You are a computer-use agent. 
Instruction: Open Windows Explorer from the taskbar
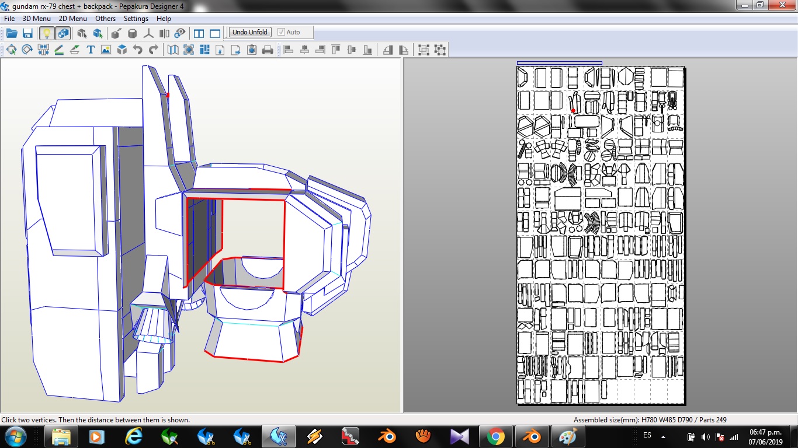click(61, 436)
